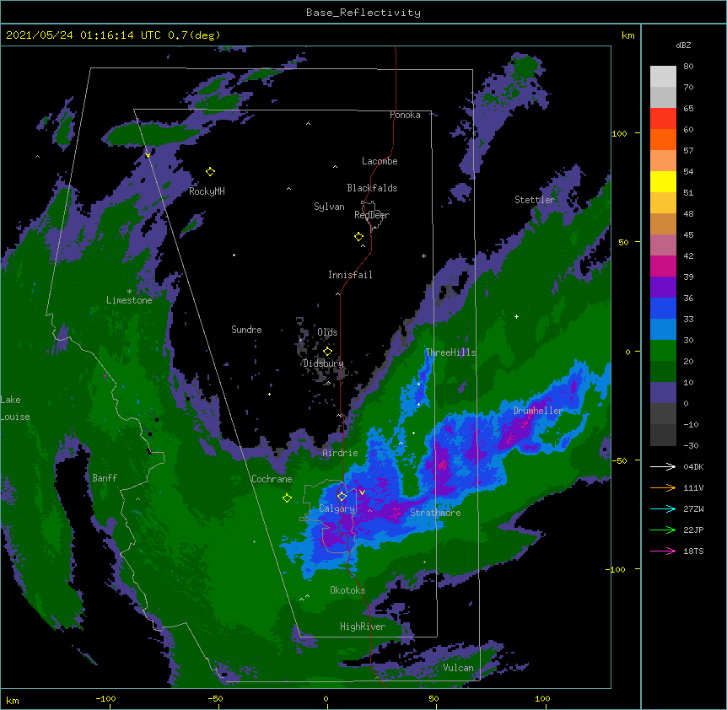Click the magenta 18TS arrow in legend

pos(663,551)
